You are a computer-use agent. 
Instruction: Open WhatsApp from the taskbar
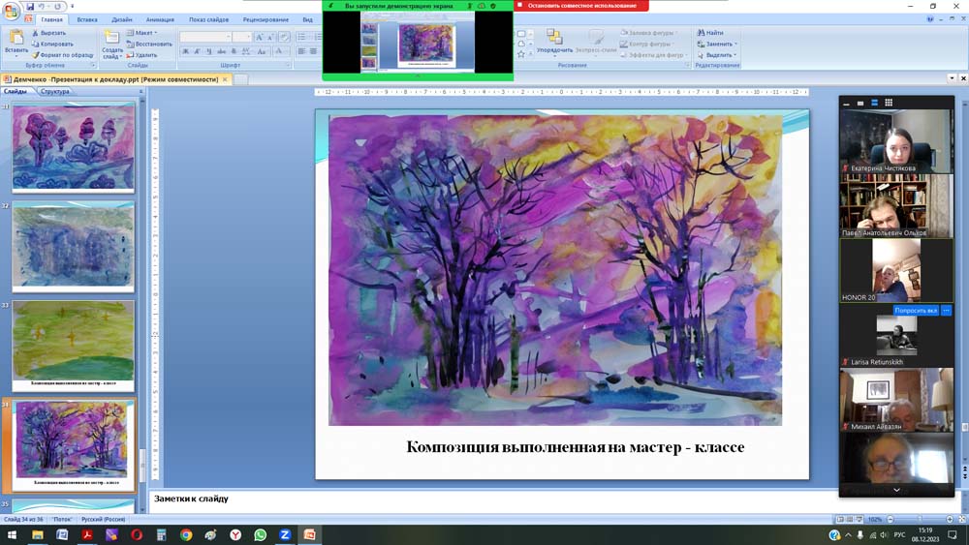(260, 535)
